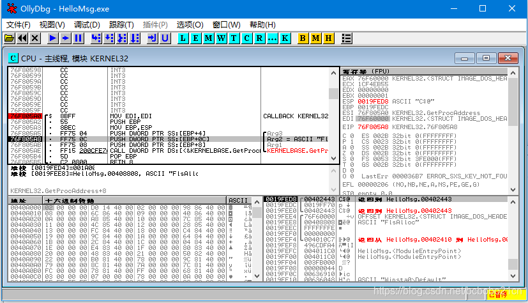
Task: Open CPU window with cyan C toolbar icon
Action: (x=246, y=38)
